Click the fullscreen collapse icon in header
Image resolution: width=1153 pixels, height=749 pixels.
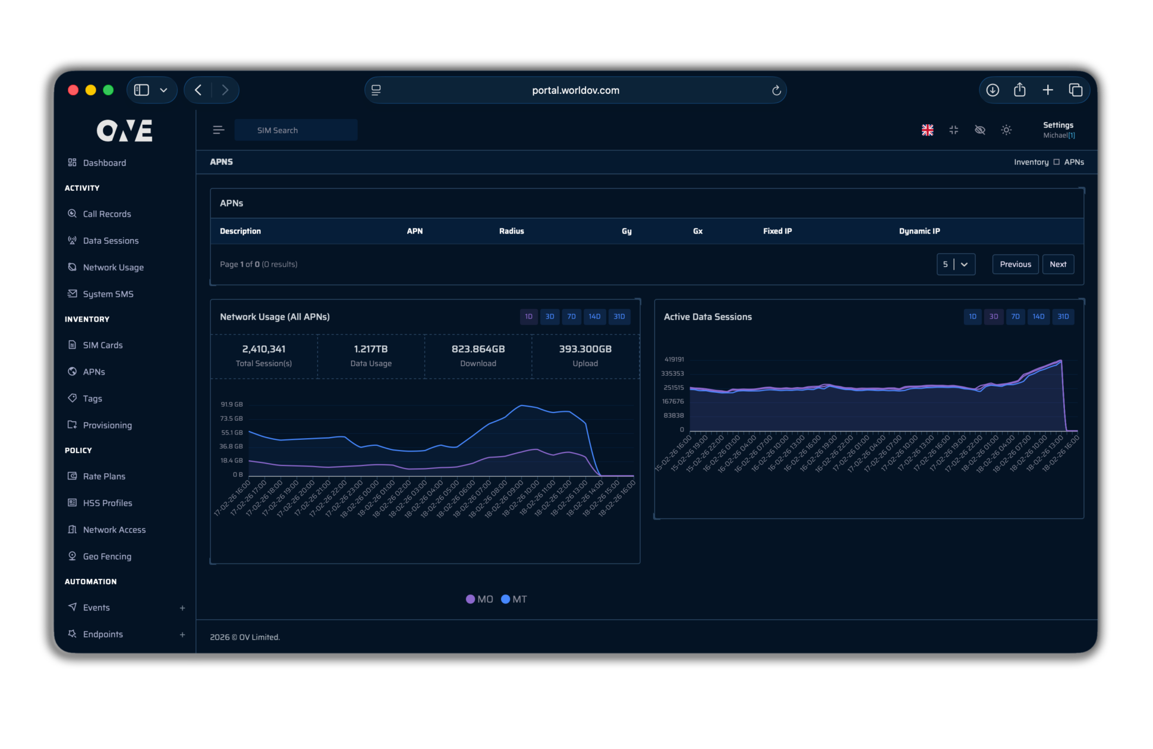[953, 130]
